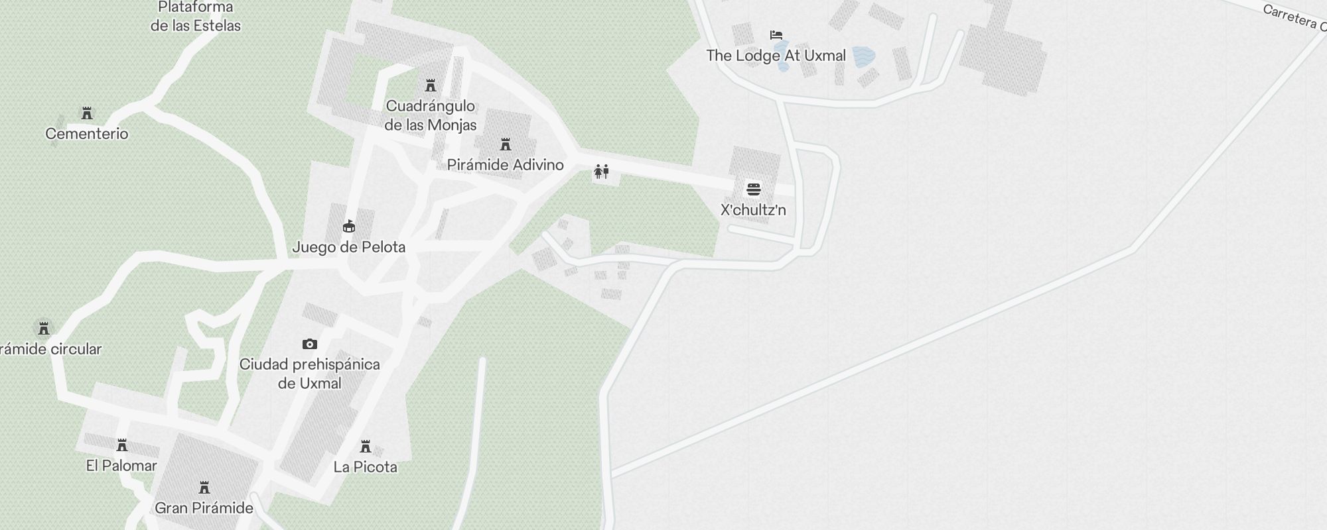The height and width of the screenshot is (530, 1327).
Task: Select The Lodge At Uxmal bed icon
Action: 776,35
